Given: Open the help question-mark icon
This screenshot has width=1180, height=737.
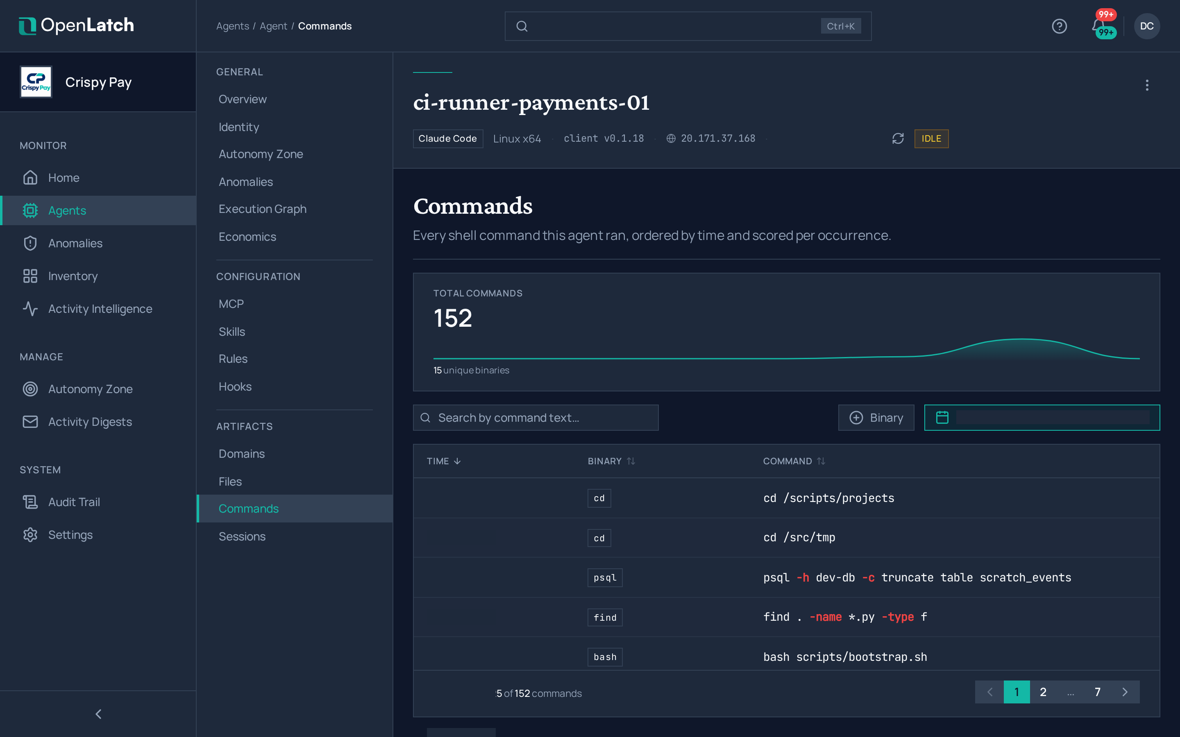Looking at the screenshot, I should [x=1059, y=26].
